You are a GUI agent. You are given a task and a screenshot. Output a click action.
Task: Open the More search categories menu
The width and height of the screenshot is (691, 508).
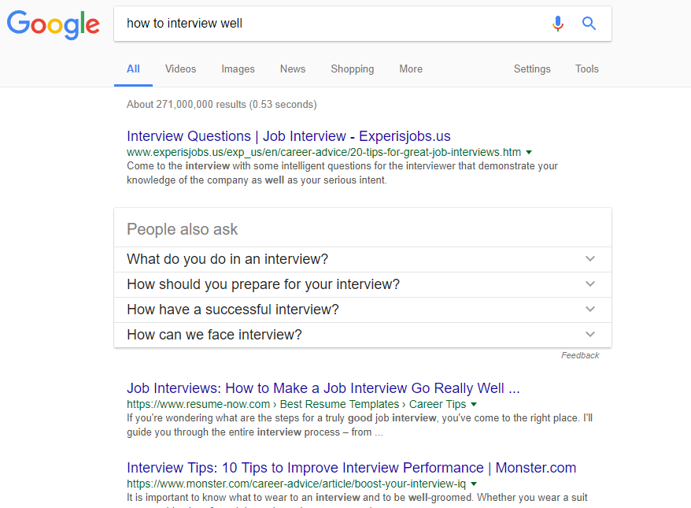[x=411, y=69]
